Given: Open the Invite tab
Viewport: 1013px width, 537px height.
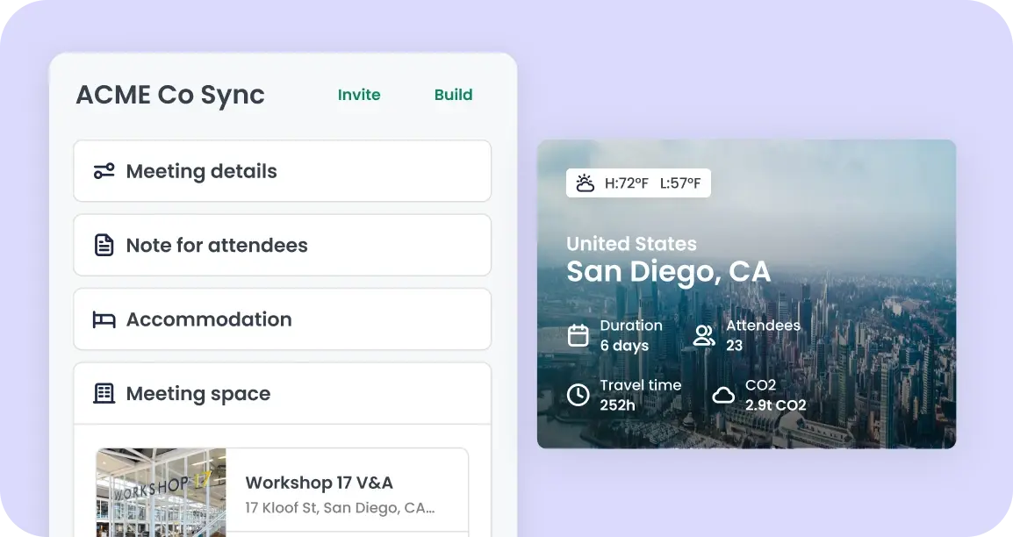Looking at the screenshot, I should click(359, 95).
